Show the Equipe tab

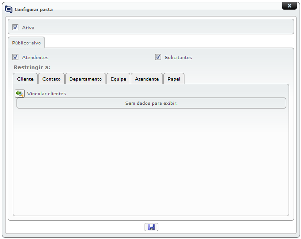tap(118, 79)
